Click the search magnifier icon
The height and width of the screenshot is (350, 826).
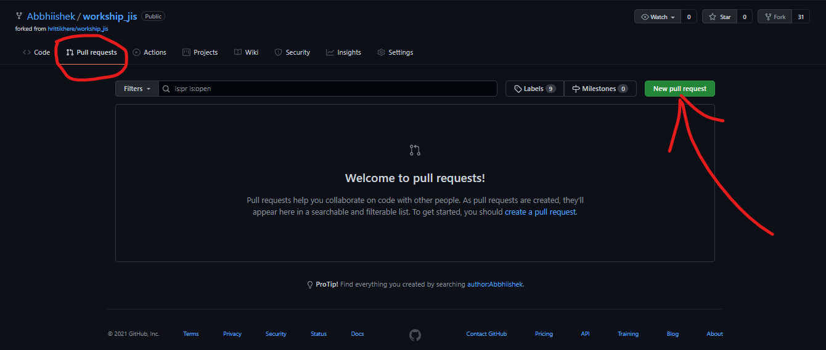pos(166,89)
